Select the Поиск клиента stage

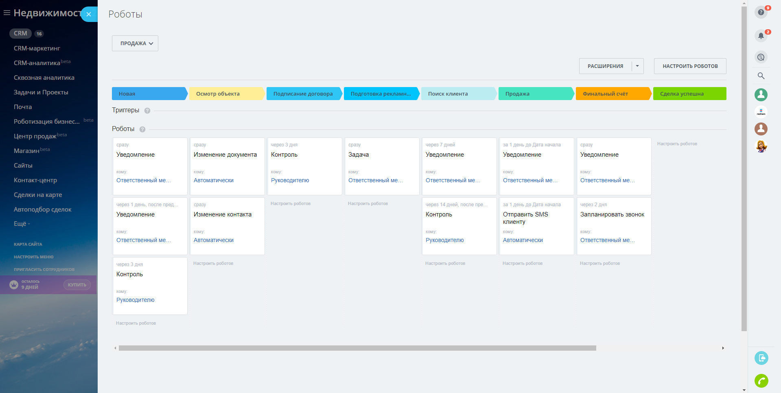pos(459,94)
